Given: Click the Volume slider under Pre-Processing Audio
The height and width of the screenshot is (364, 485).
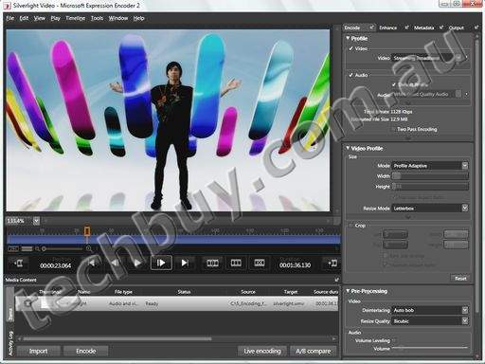Looking at the screenshot, I should [x=430, y=348].
